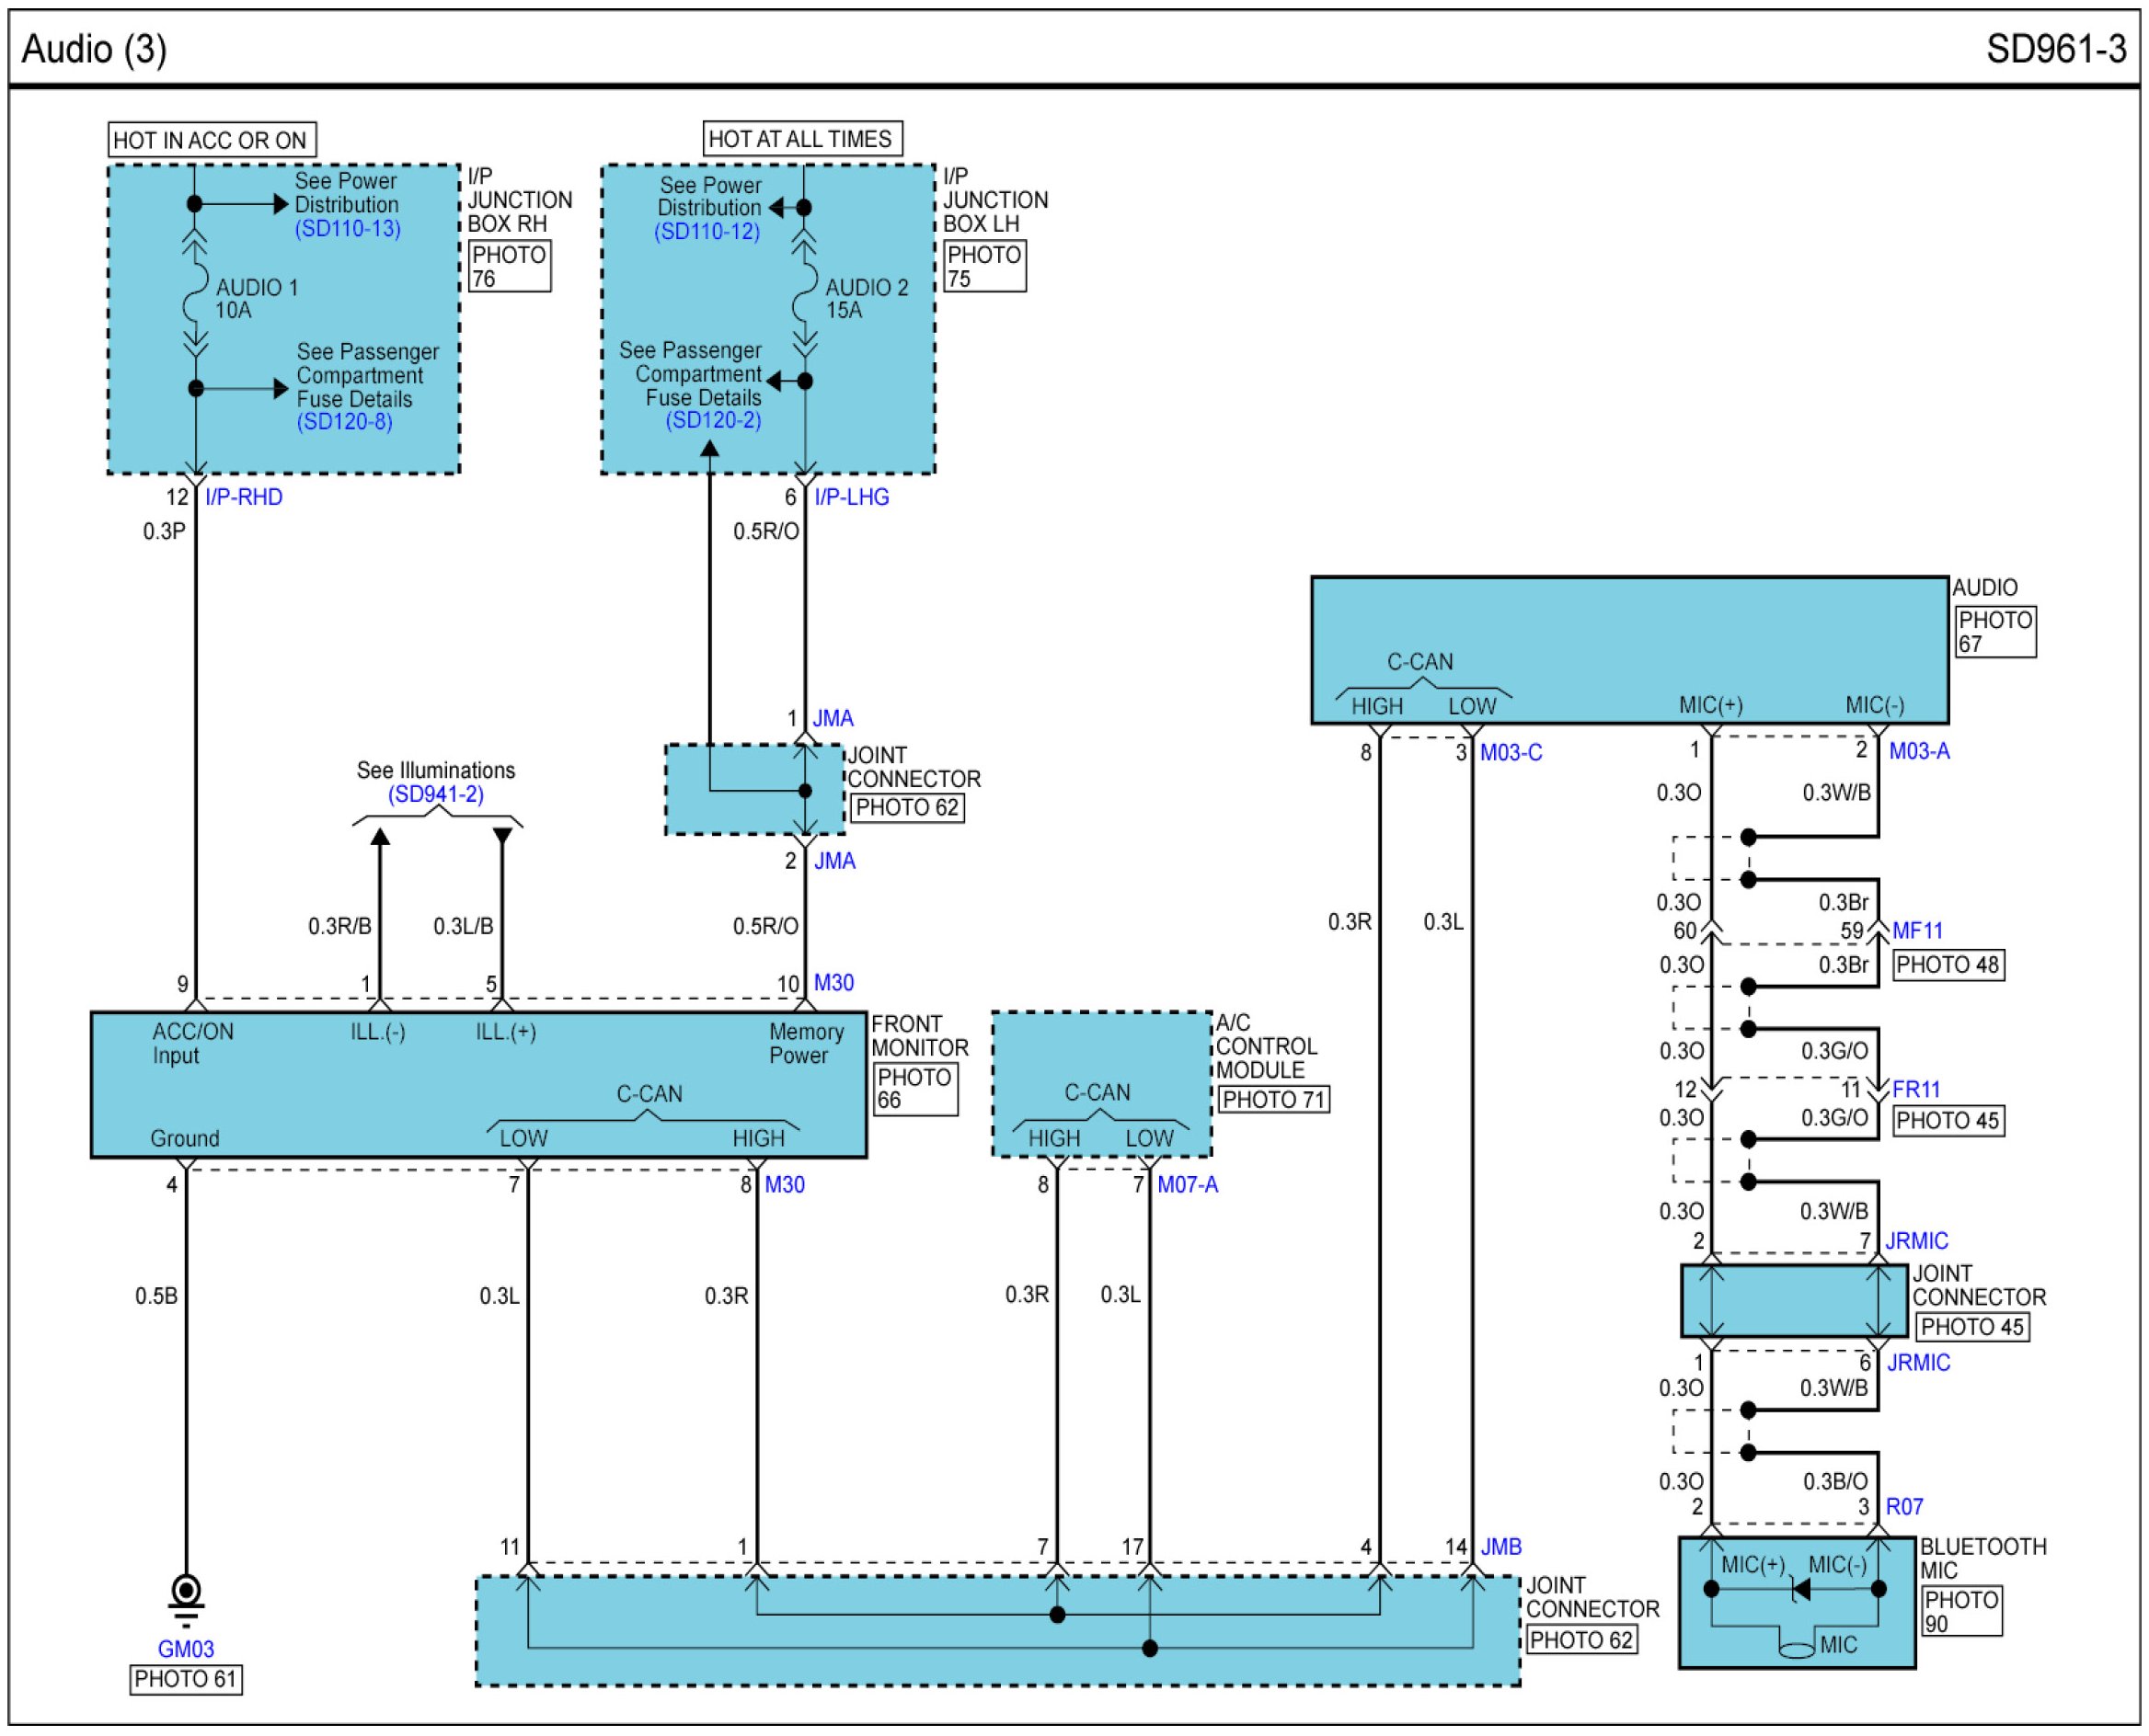Click the PHOTO 90 box for Bluetooth Mic
2149x1736 pixels.
point(1961,1612)
